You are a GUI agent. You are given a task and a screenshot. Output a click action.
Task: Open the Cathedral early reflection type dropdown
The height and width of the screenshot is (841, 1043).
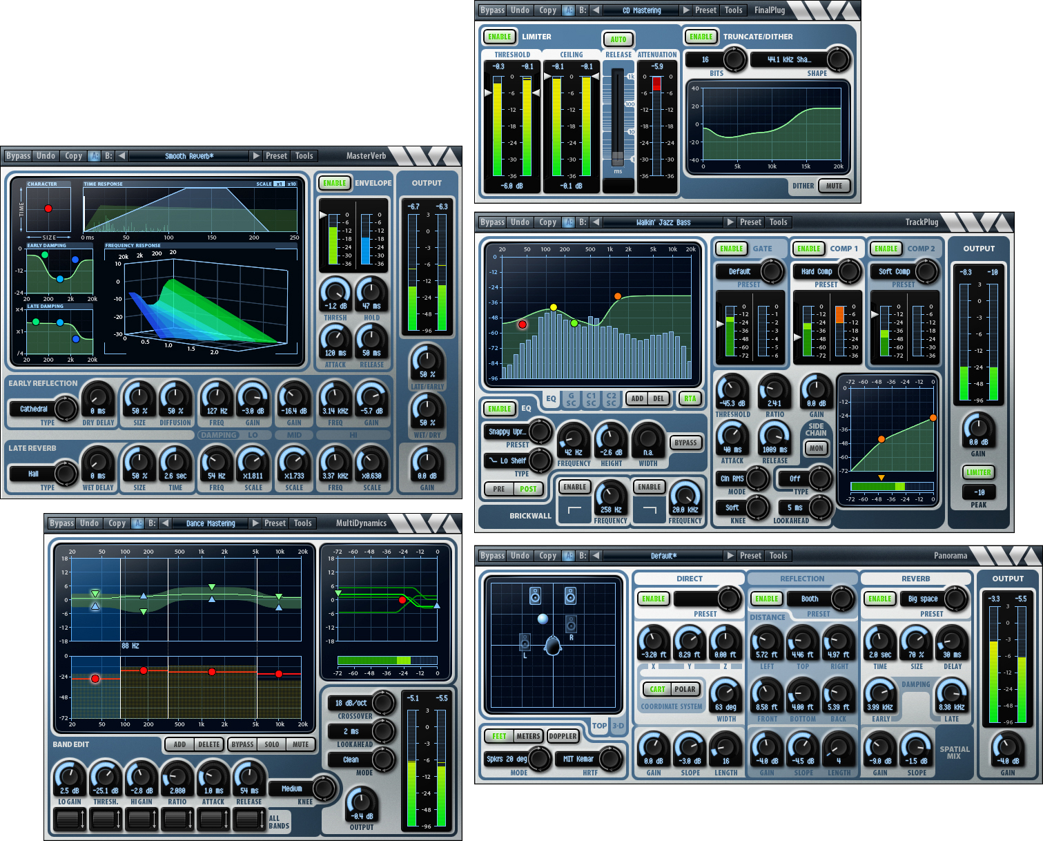pos(33,408)
